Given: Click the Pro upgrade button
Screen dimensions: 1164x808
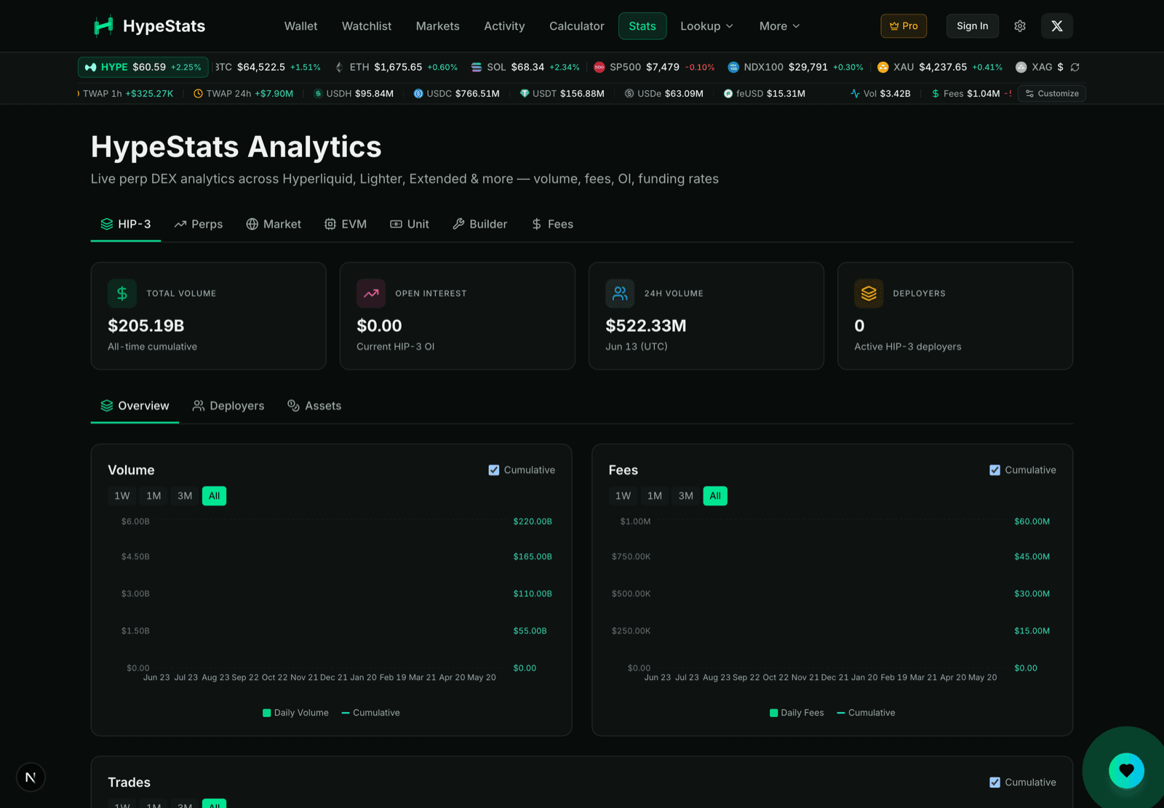Looking at the screenshot, I should [904, 26].
